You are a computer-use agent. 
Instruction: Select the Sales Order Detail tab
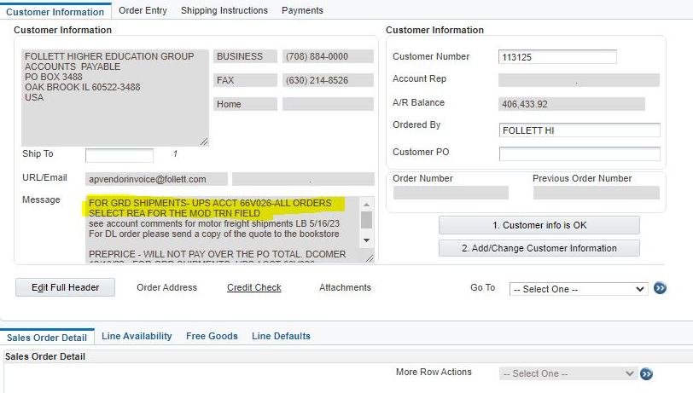point(47,338)
